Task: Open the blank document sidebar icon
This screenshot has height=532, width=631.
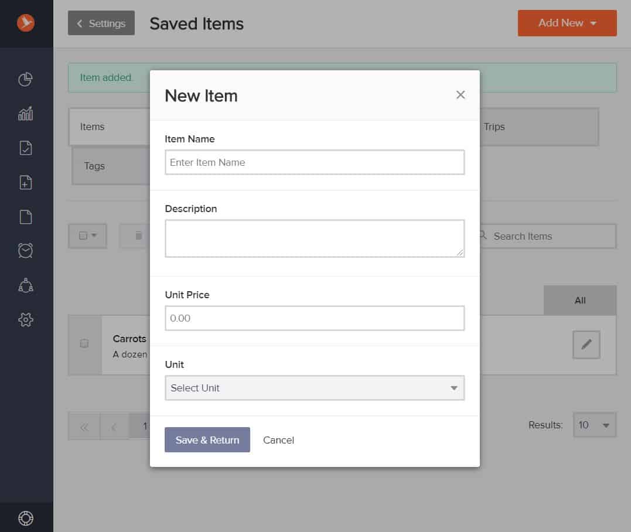Action: 26,217
